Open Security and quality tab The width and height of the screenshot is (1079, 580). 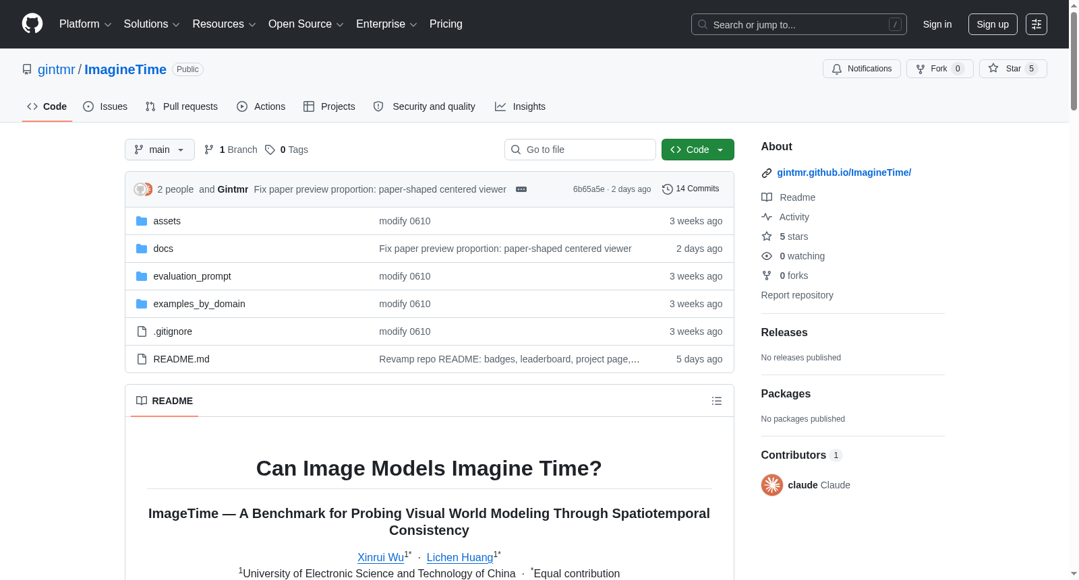pos(424,106)
